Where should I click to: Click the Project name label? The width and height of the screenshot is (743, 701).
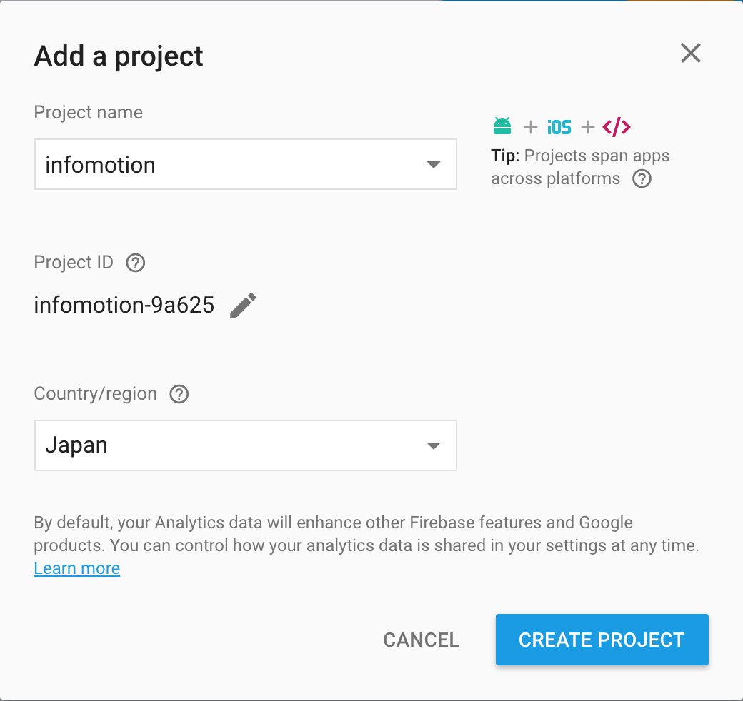(88, 112)
